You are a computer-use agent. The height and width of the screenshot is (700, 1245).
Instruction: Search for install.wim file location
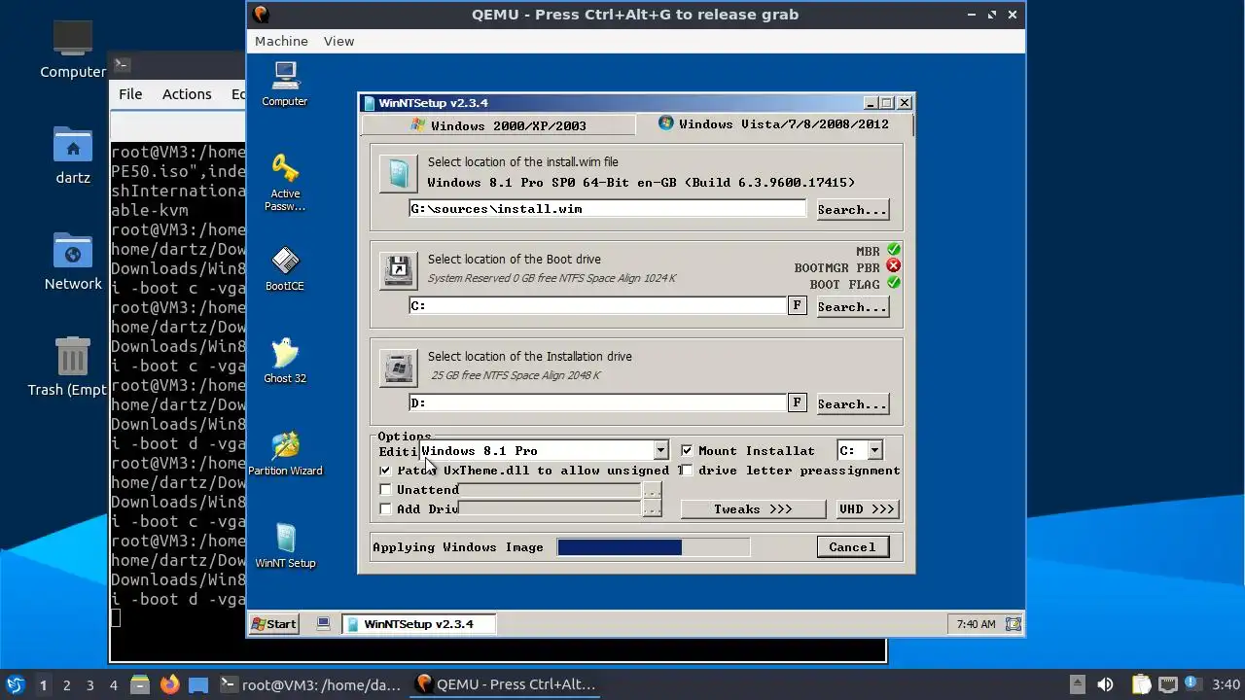(x=852, y=209)
